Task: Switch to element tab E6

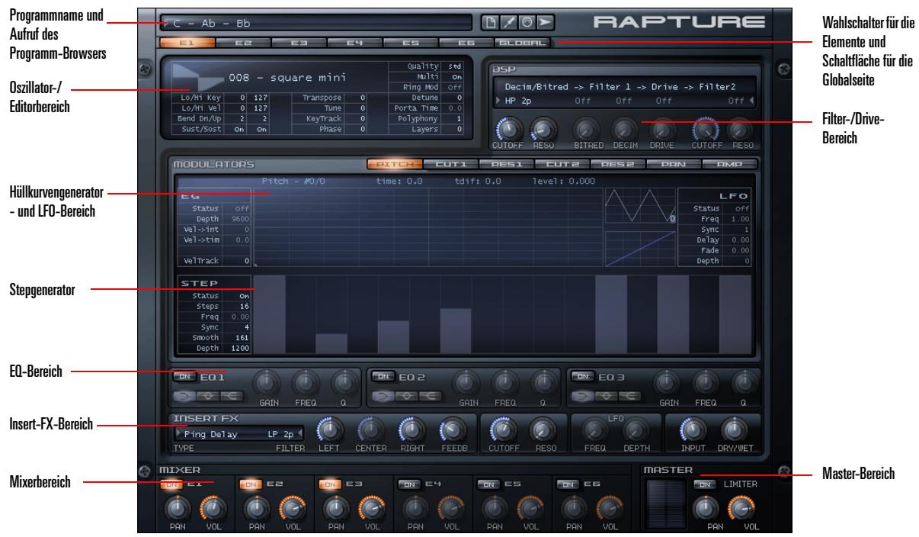Action: (x=466, y=44)
